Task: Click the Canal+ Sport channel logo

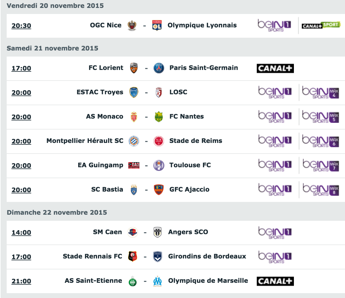Action: coord(321,26)
